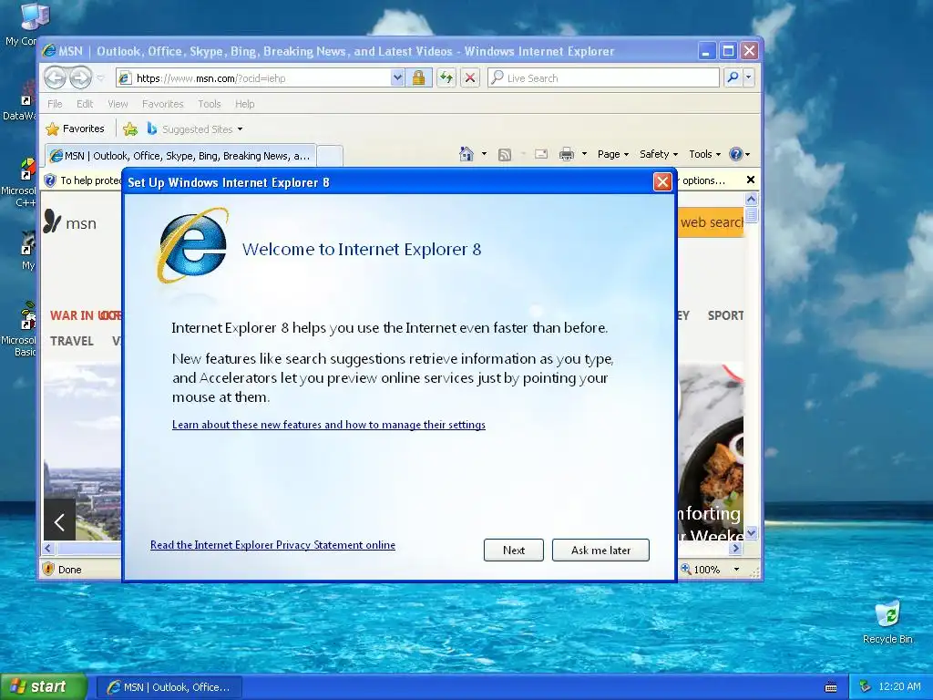The width and height of the screenshot is (933, 700).
Task: Click the system tray network icon
Action: [866, 687]
